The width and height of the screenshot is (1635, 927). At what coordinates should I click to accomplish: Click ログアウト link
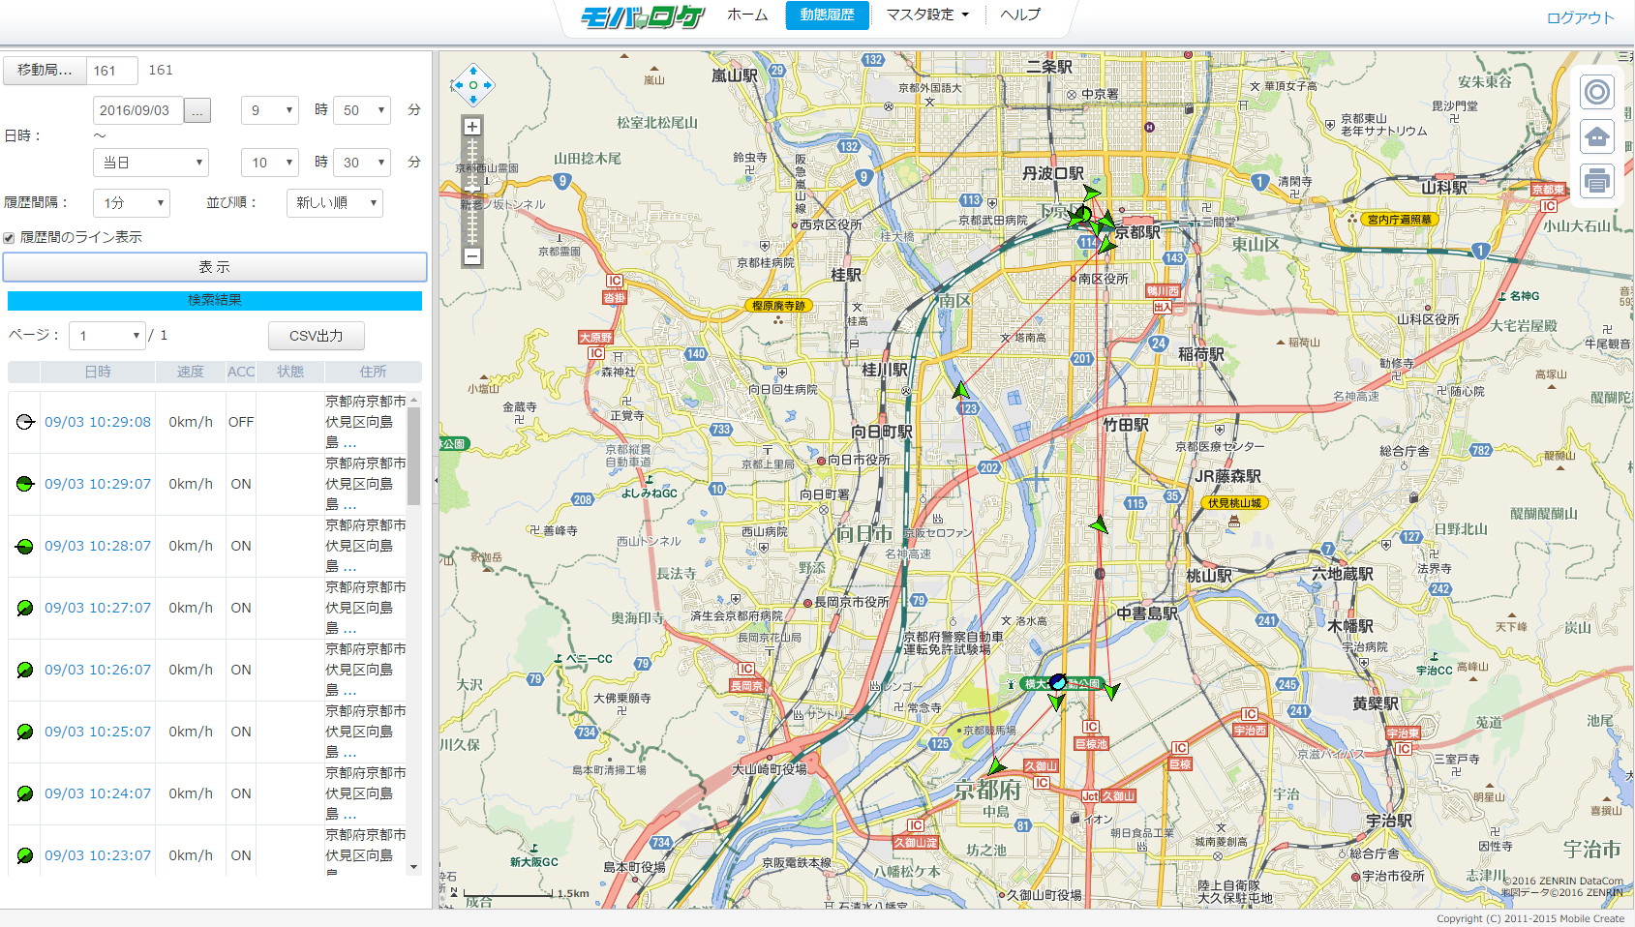tap(1580, 17)
